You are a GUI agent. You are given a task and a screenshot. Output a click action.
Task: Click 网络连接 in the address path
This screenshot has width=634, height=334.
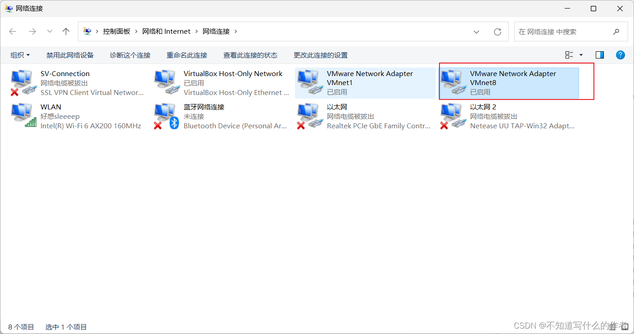(x=216, y=32)
